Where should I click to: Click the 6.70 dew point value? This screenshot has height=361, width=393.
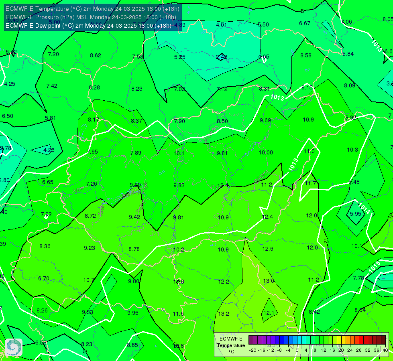click(44, 279)
